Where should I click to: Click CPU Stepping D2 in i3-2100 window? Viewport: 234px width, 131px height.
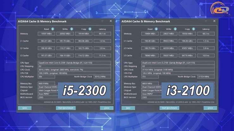[178, 66]
